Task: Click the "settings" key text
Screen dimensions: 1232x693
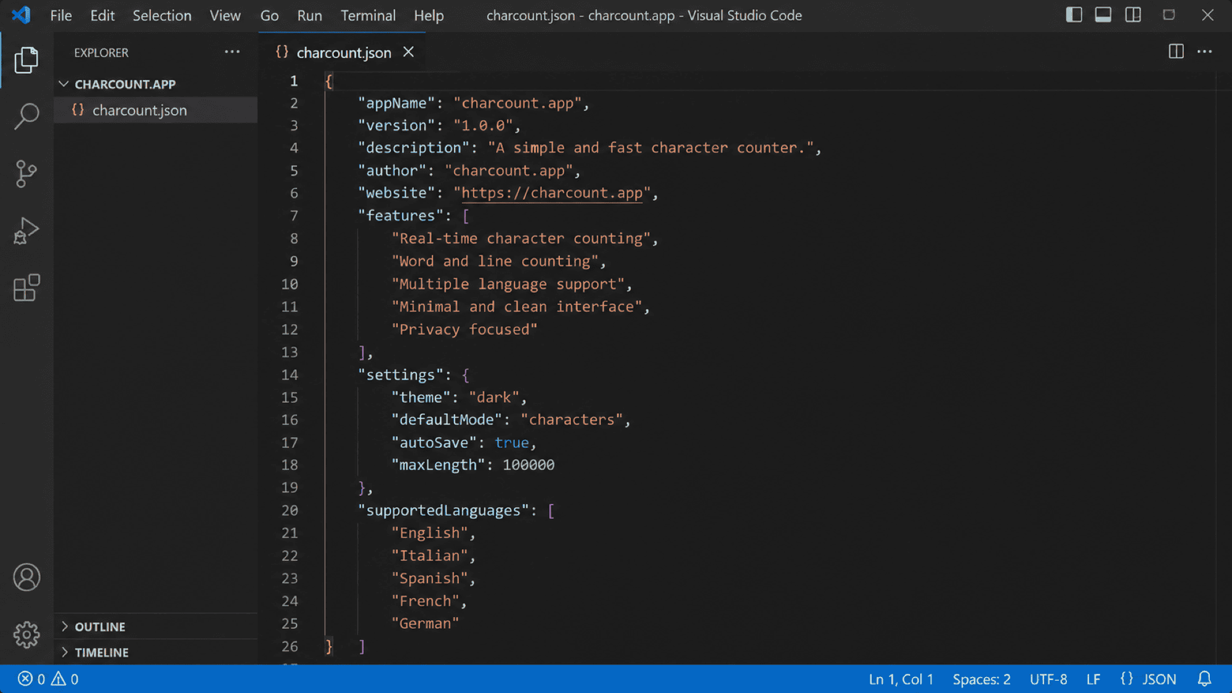Action: pyautogui.click(x=400, y=375)
